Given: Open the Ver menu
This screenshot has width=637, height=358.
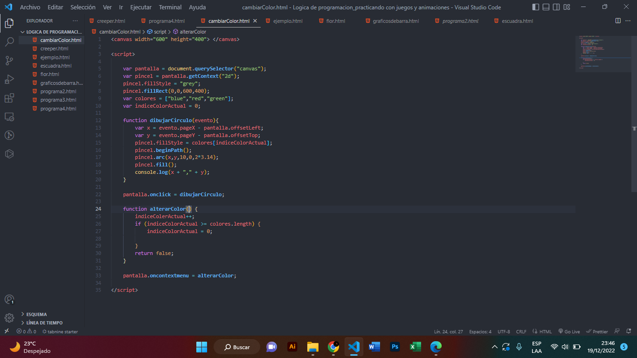Looking at the screenshot, I should point(107,7).
